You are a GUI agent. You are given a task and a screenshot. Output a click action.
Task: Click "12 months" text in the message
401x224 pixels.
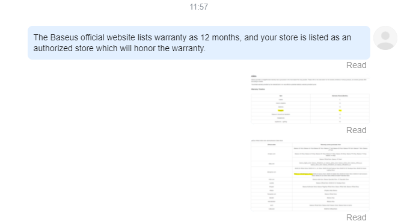221,37
